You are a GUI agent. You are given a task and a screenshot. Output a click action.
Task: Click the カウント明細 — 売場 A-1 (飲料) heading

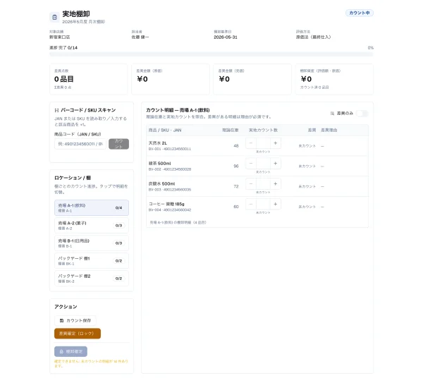pyautogui.click(x=178, y=110)
